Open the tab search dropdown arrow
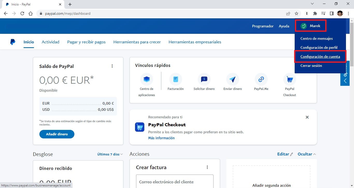 [x=312, y=4]
